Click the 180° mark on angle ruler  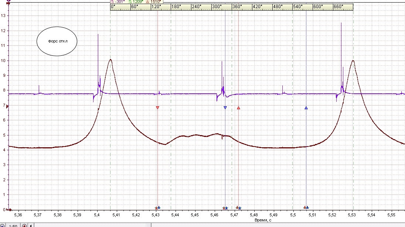point(176,7)
